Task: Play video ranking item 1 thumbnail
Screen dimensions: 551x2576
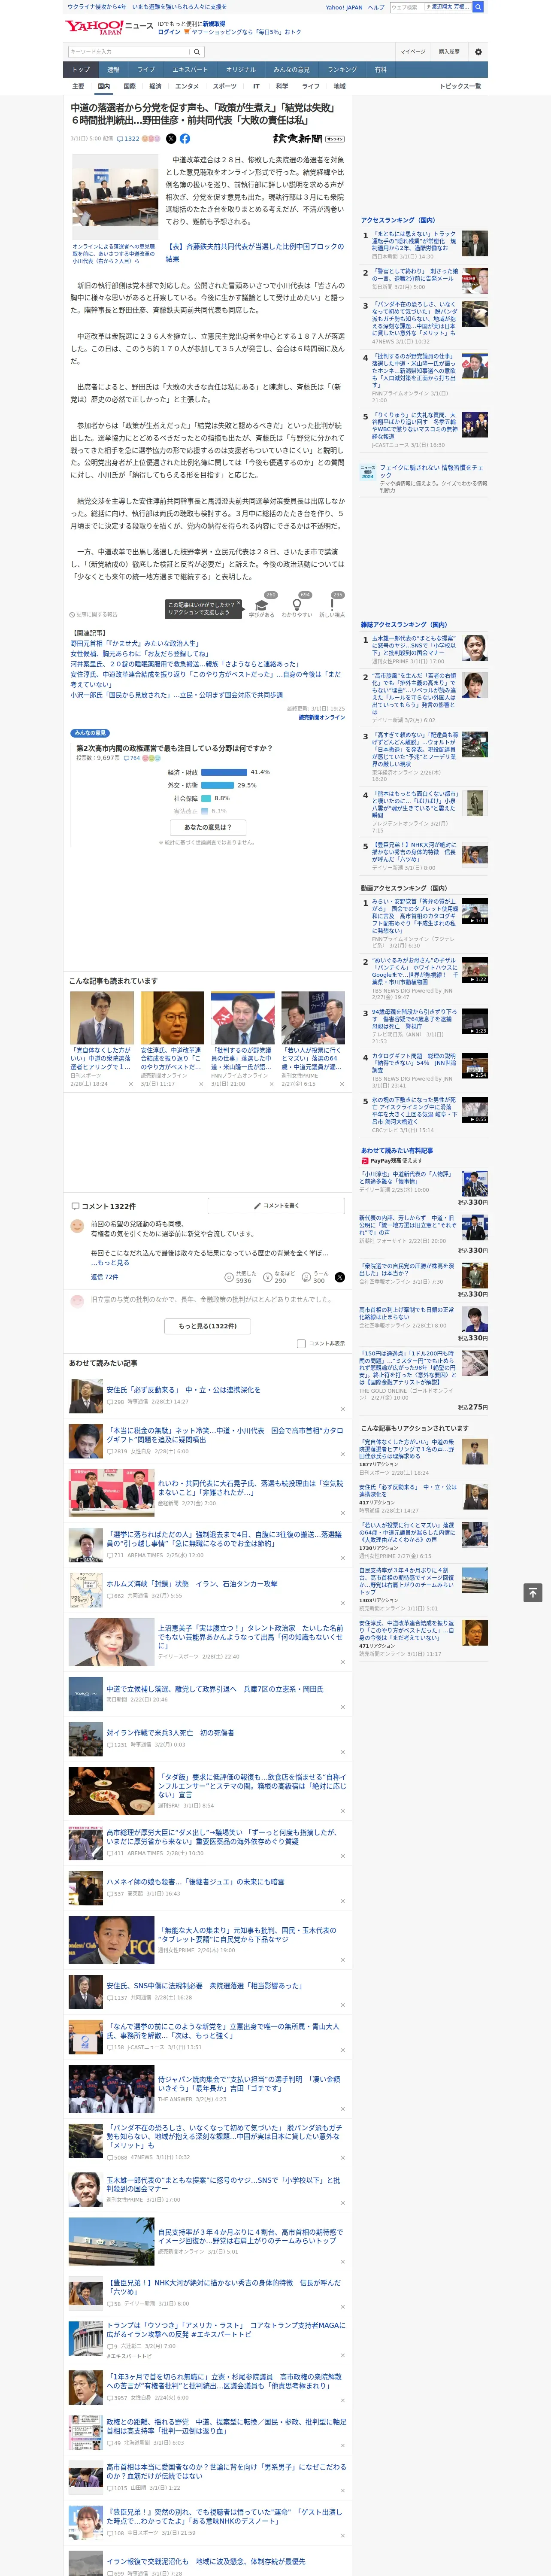Action: point(475,910)
